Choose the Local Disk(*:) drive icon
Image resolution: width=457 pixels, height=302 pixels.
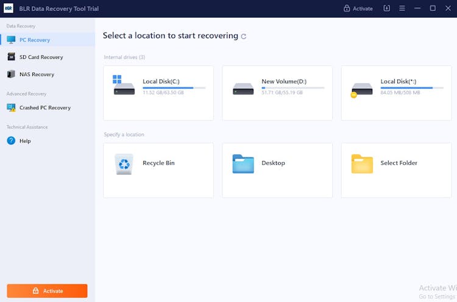pyautogui.click(x=362, y=89)
